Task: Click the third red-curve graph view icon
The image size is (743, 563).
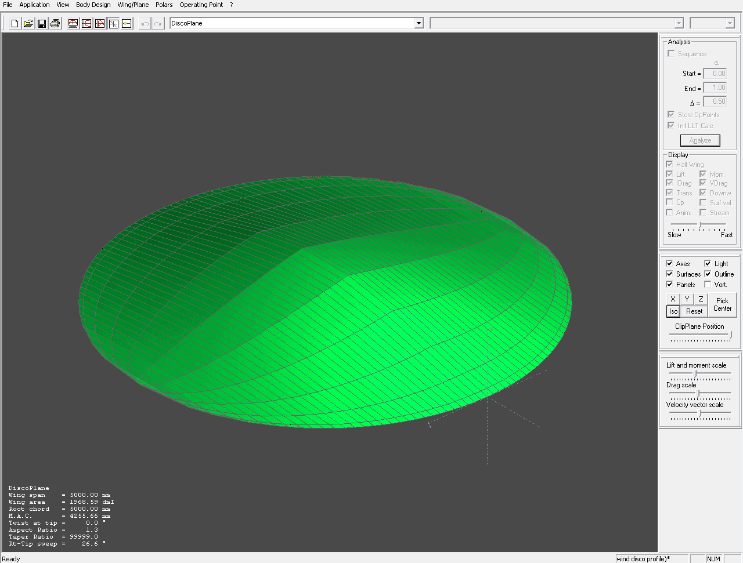Action: pyautogui.click(x=100, y=24)
